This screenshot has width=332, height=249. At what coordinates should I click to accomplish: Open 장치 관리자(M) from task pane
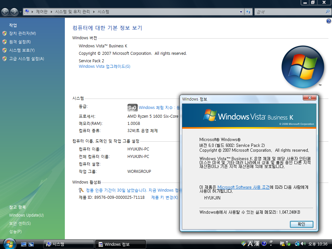pos(22,33)
